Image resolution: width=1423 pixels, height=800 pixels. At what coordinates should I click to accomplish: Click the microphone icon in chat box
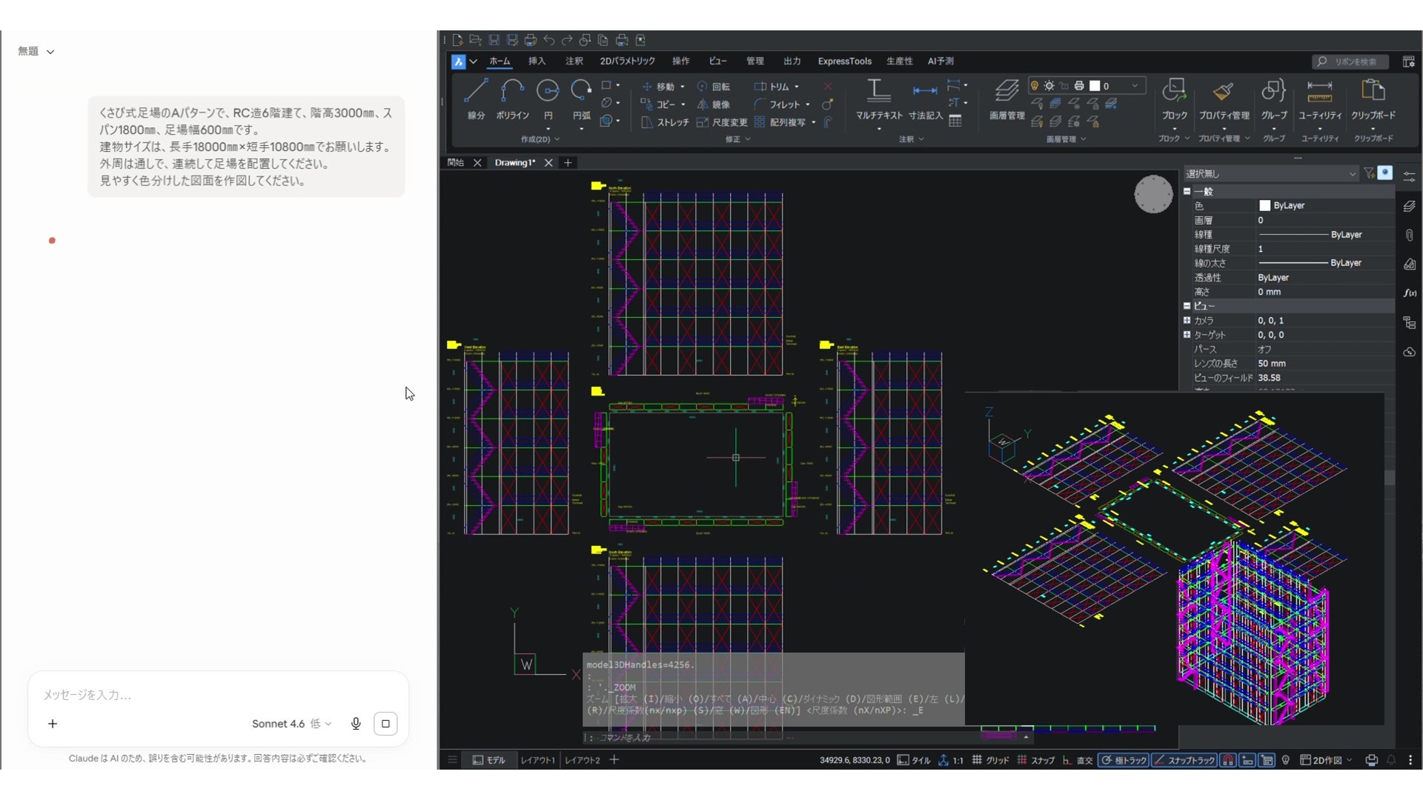coord(356,724)
